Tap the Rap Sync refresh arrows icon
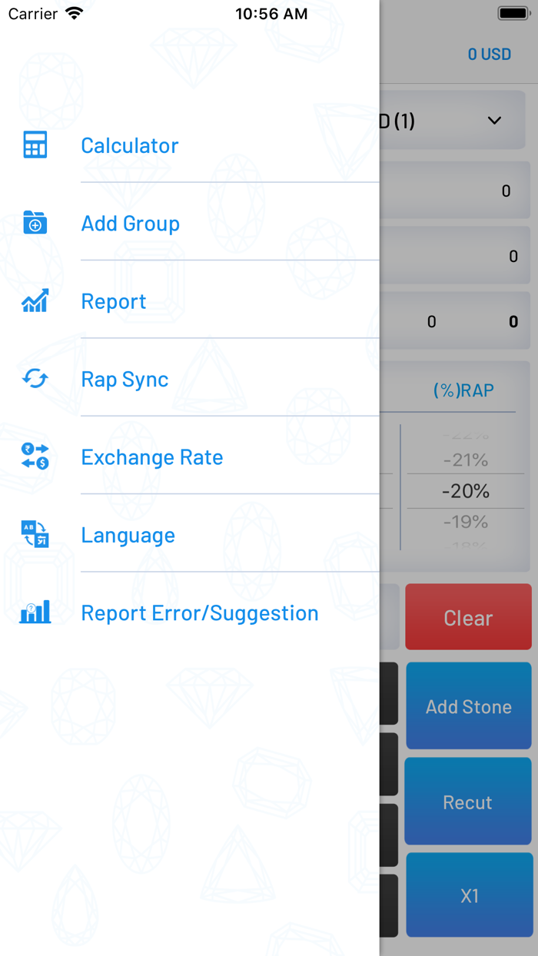This screenshot has width=538, height=956. [x=34, y=379]
